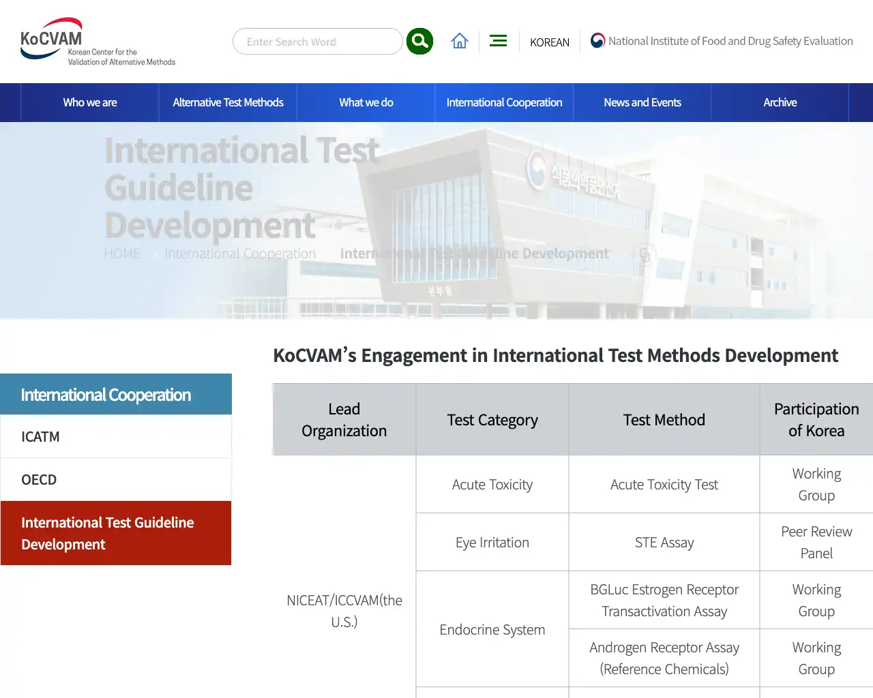873x698 pixels.
Task: Click the NICEAT/ICCVAM(the U.S.) cell
Action: (x=344, y=611)
